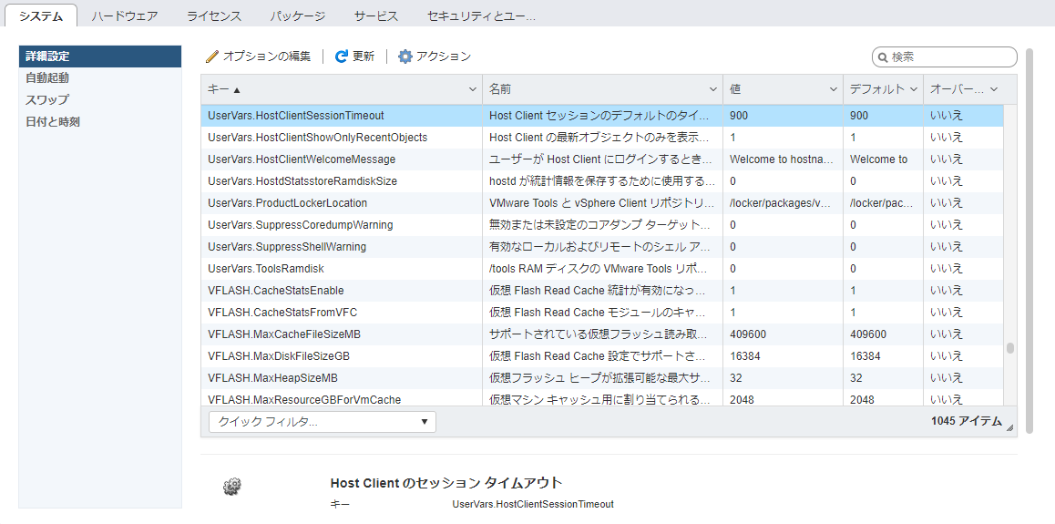The width and height of the screenshot is (1055, 524).
Task: Click the grid resize grip icon
Action: click(x=1009, y=427)
